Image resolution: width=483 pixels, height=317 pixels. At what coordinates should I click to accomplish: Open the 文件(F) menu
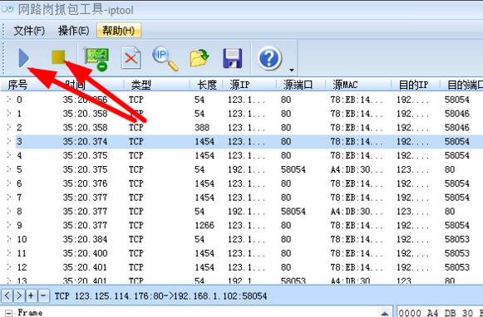click(x=29, y=31)
